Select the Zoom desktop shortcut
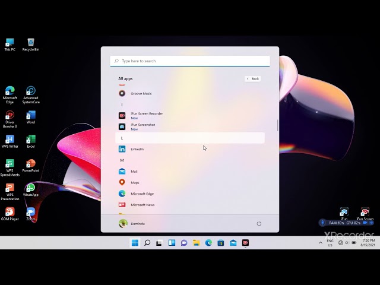This screenshot has height=285, width=380. (x=31, y=214)
